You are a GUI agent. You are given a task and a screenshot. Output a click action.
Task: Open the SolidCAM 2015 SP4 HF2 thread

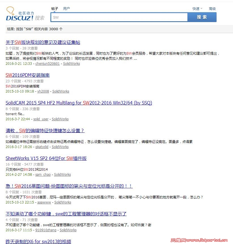coord(79,103)
